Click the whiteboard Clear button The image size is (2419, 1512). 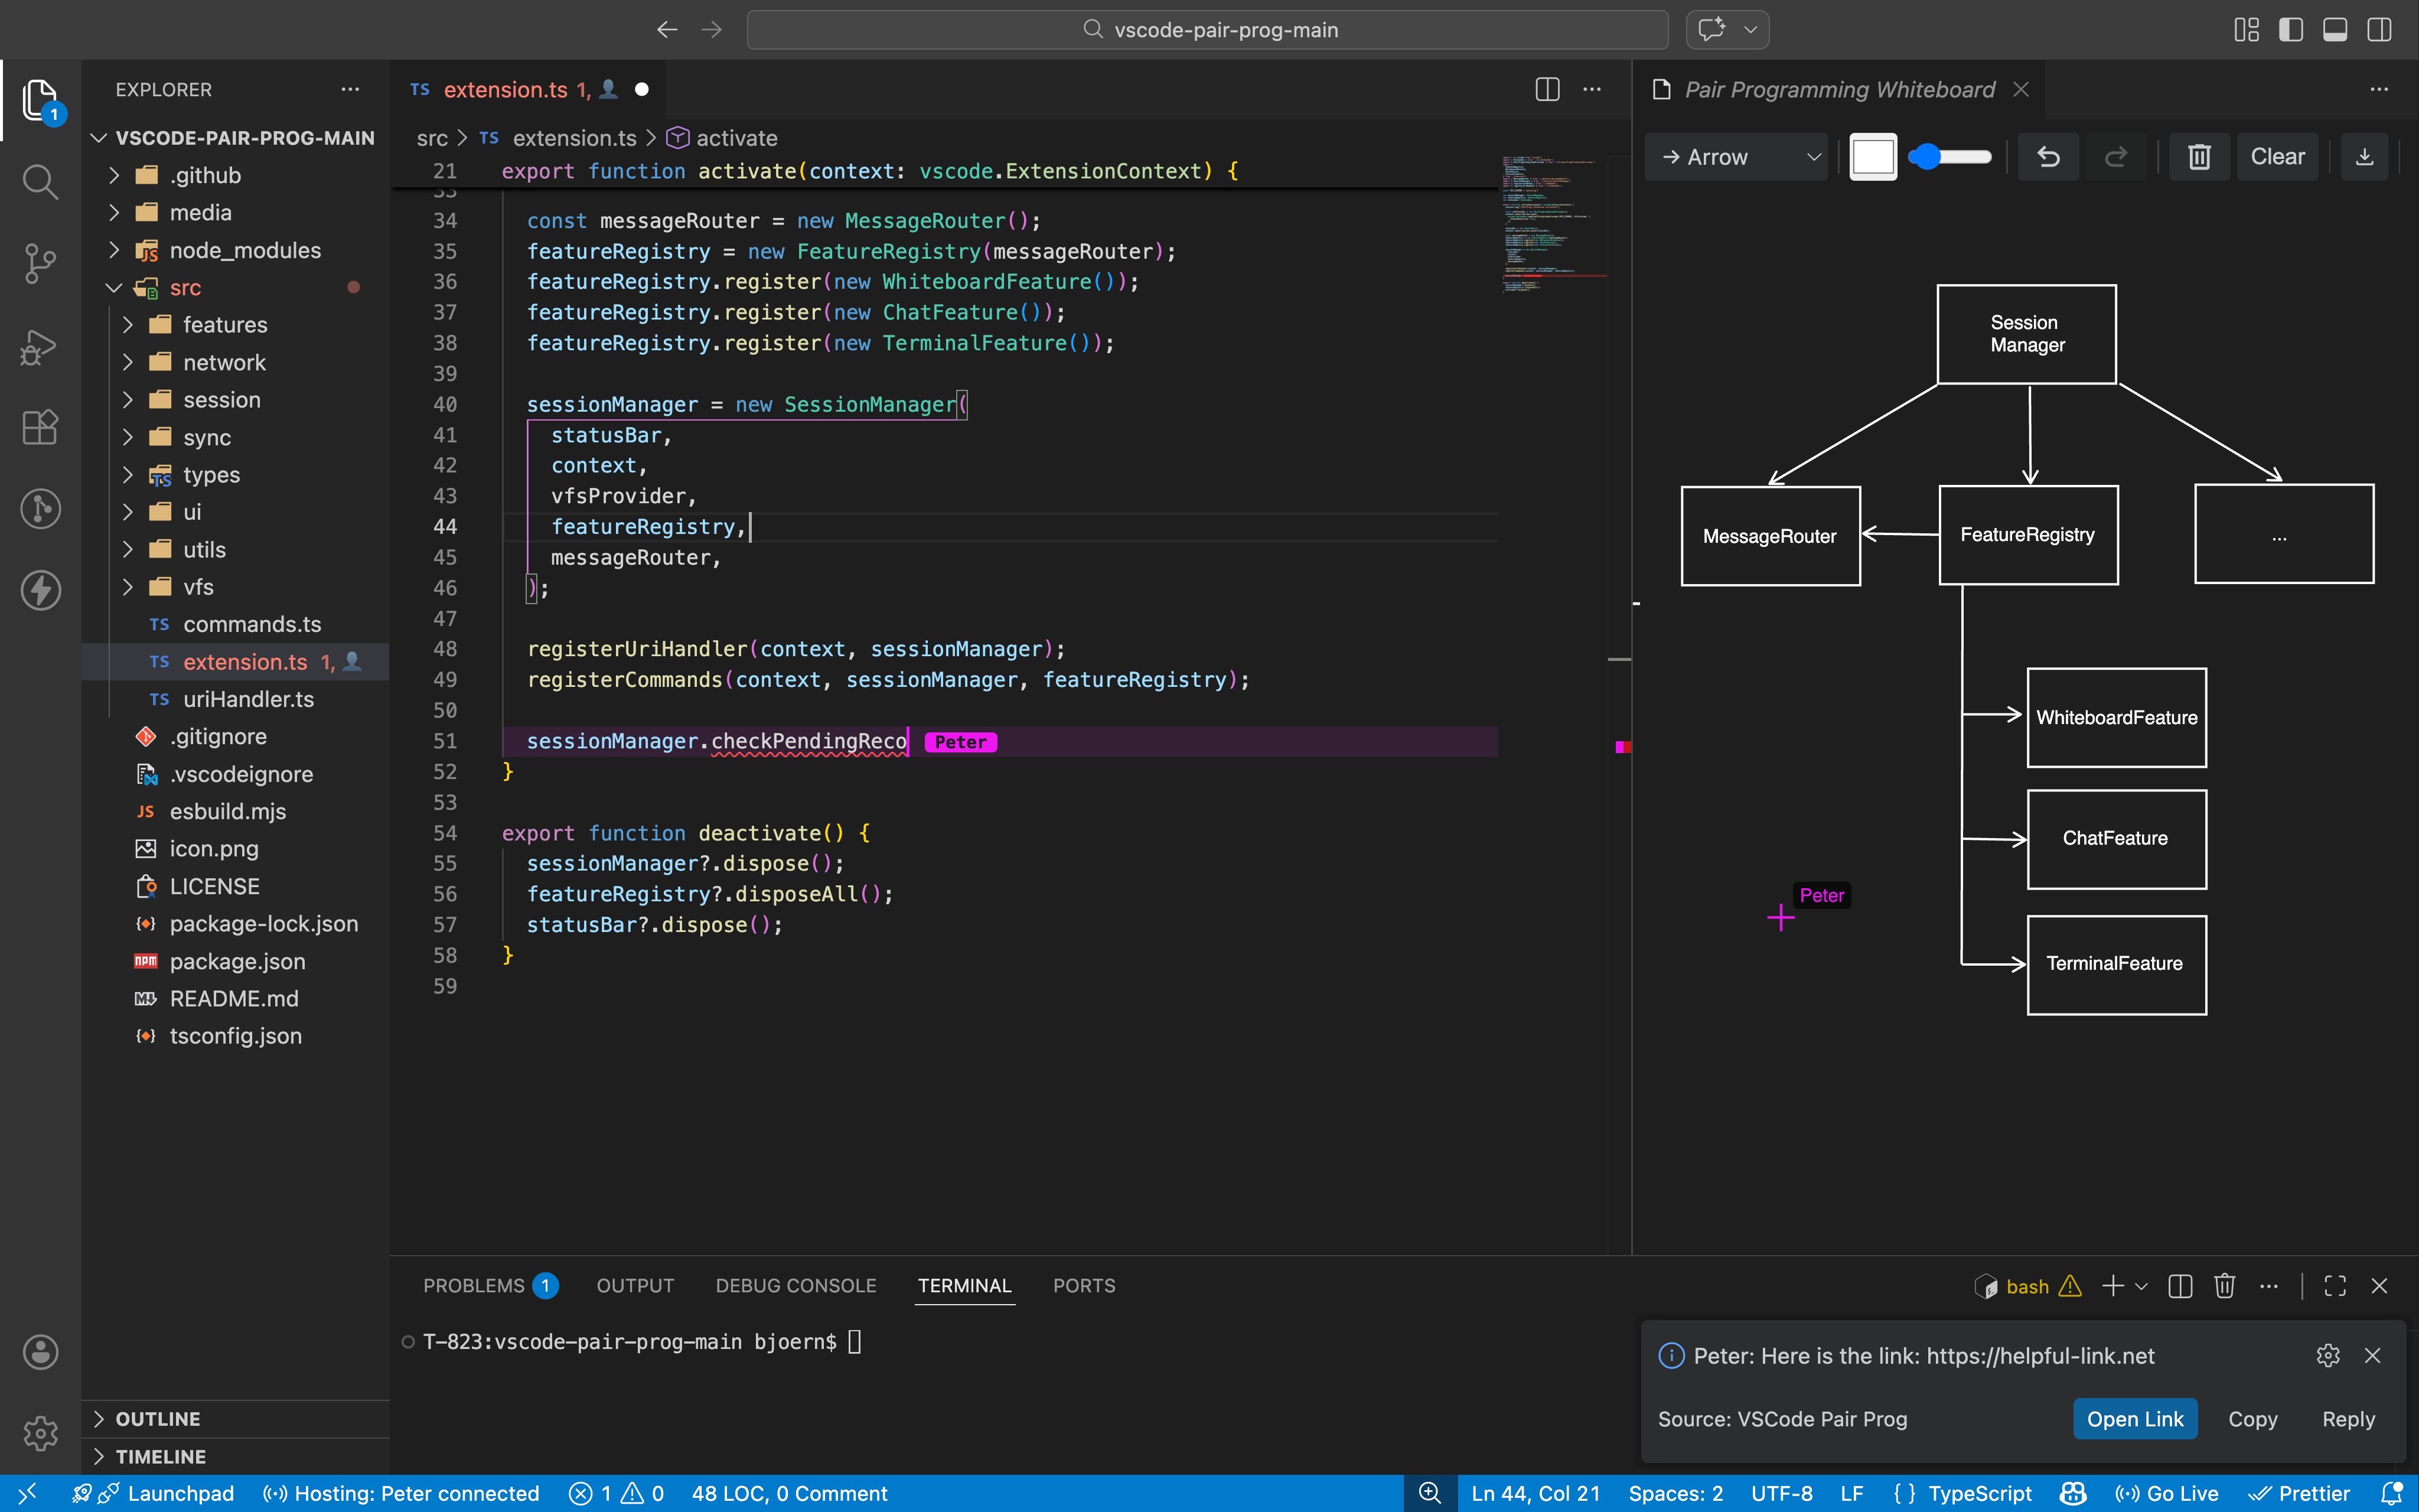click(2277, 157)
